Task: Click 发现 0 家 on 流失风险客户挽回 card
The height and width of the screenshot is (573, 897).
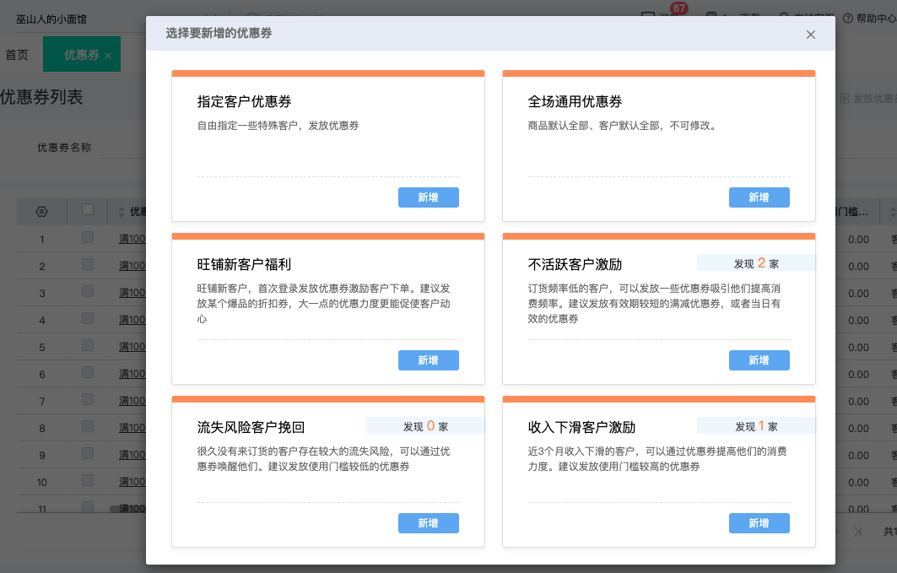Action: 425,426
